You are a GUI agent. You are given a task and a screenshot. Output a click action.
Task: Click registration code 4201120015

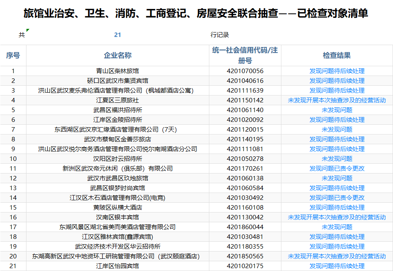coord(245,130)
